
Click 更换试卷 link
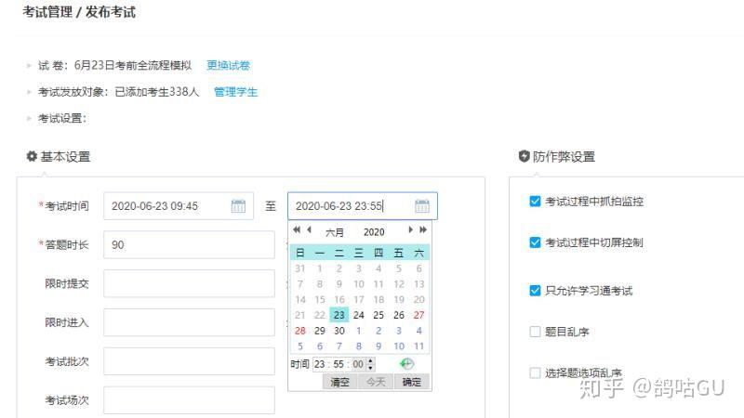228,65
